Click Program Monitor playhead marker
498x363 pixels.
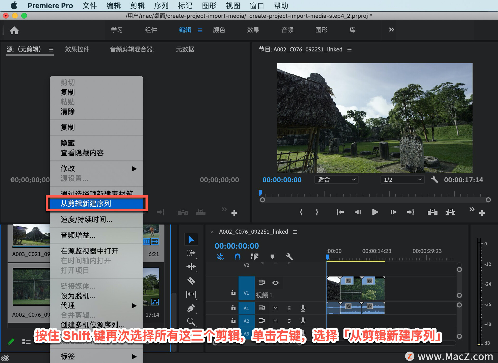pos(260,193)
